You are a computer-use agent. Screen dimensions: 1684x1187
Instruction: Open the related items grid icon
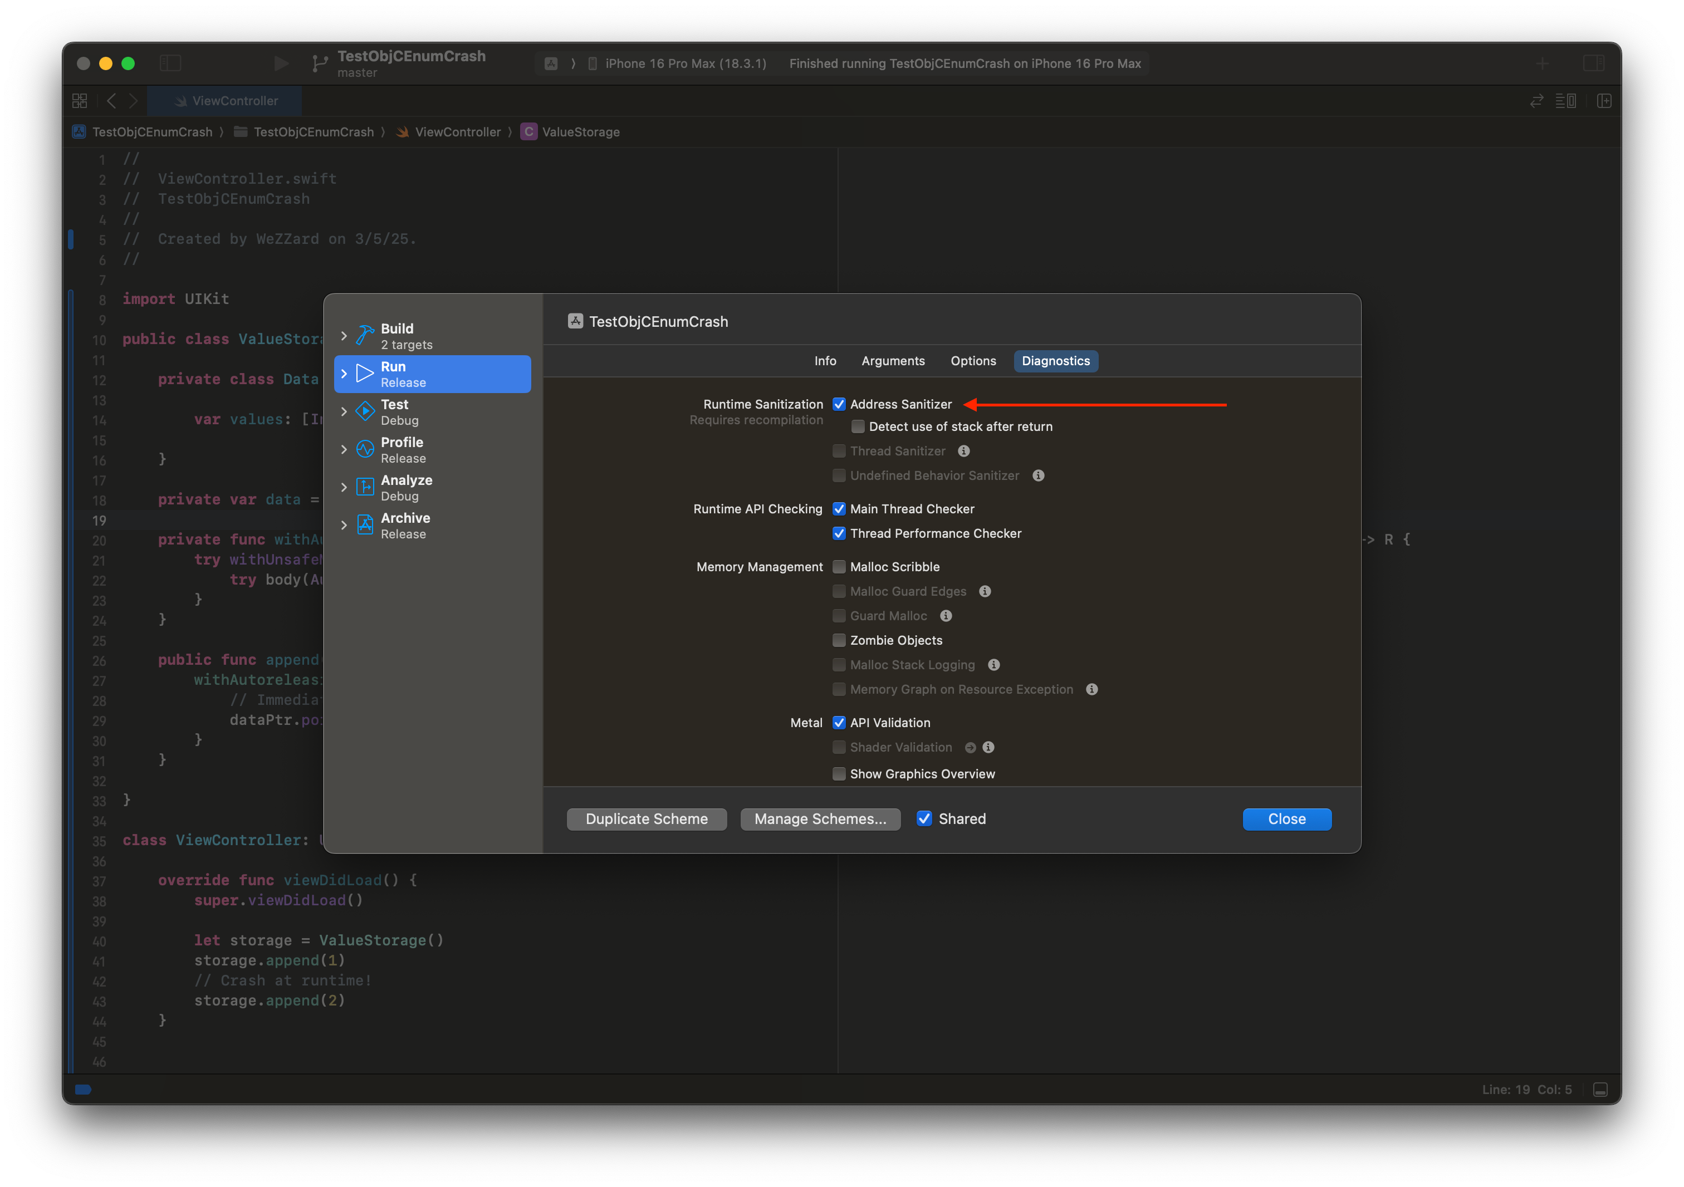[x=80, y=100]
